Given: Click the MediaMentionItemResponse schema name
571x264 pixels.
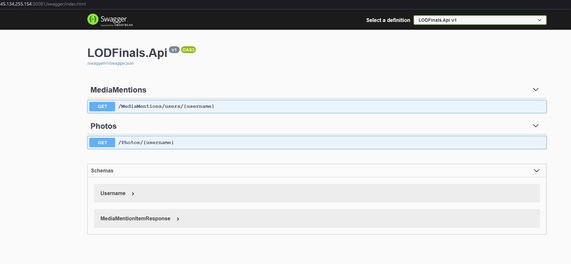Looking at the screenshot, I should tap(135, 218).
